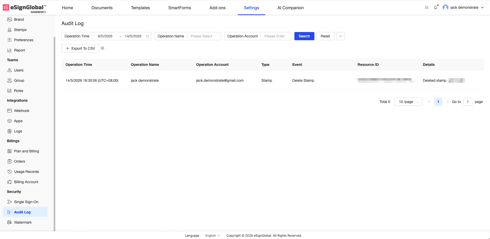Click 14/5/2026 18:30:06 timestamp cell
490x239 pixels.
tap(92, 80)
